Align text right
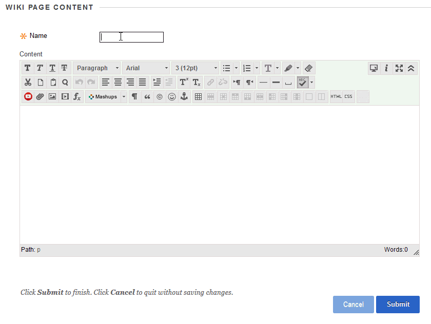 pos(130,82)
